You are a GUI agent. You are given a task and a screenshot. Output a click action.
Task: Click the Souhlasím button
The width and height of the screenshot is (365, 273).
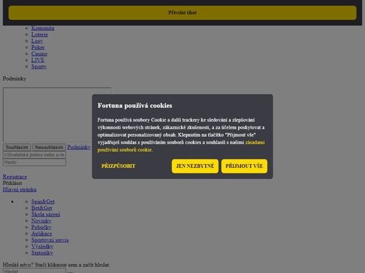17,147
